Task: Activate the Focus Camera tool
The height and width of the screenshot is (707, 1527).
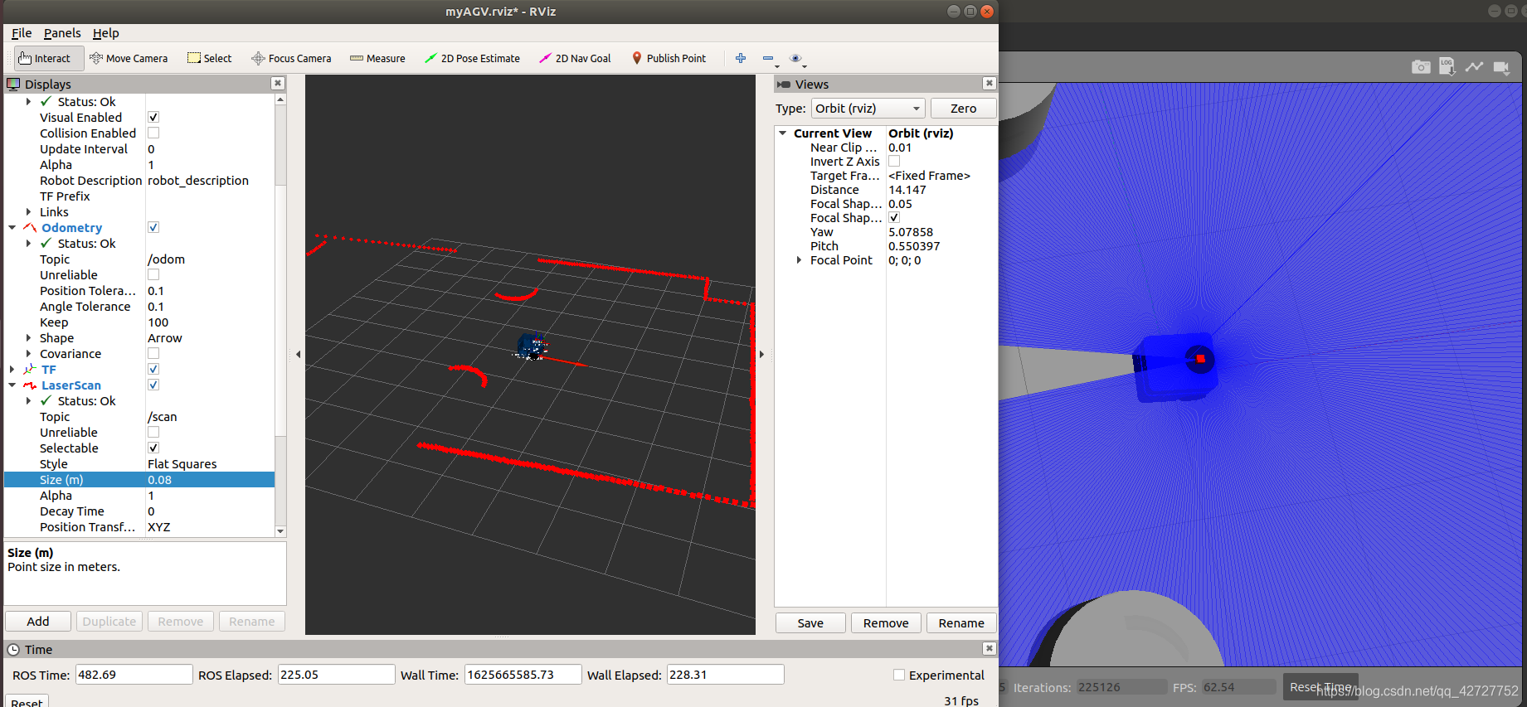Action: pos(291,58)
